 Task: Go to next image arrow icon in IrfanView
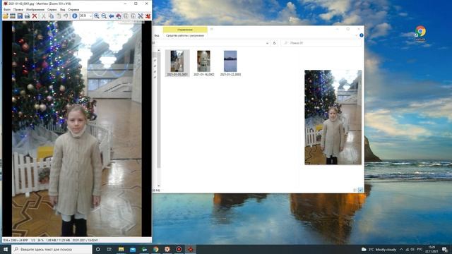click(119, 16)
